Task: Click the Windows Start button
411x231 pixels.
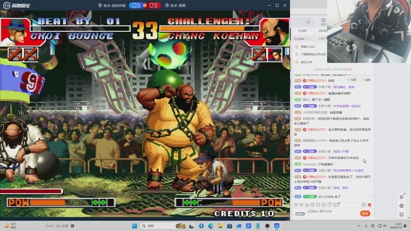Action: point(135,226)
